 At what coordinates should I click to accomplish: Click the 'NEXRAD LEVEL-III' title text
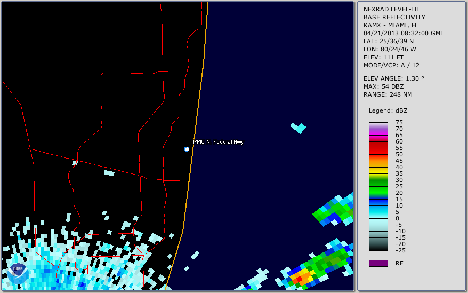[x=391, y=9]
